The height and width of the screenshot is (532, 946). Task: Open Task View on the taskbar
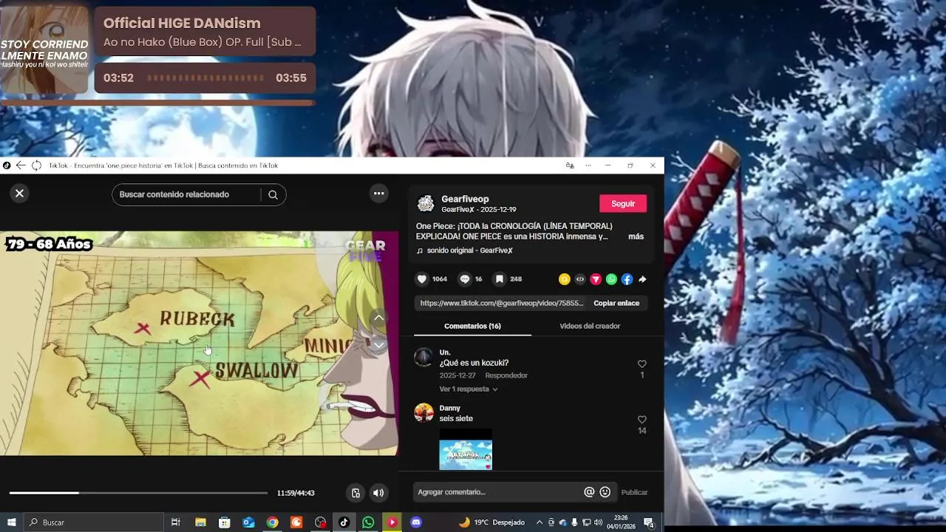[x=176, y=522]
